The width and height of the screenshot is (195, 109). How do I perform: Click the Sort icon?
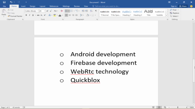pyautogui.click(x=91, y=11)
